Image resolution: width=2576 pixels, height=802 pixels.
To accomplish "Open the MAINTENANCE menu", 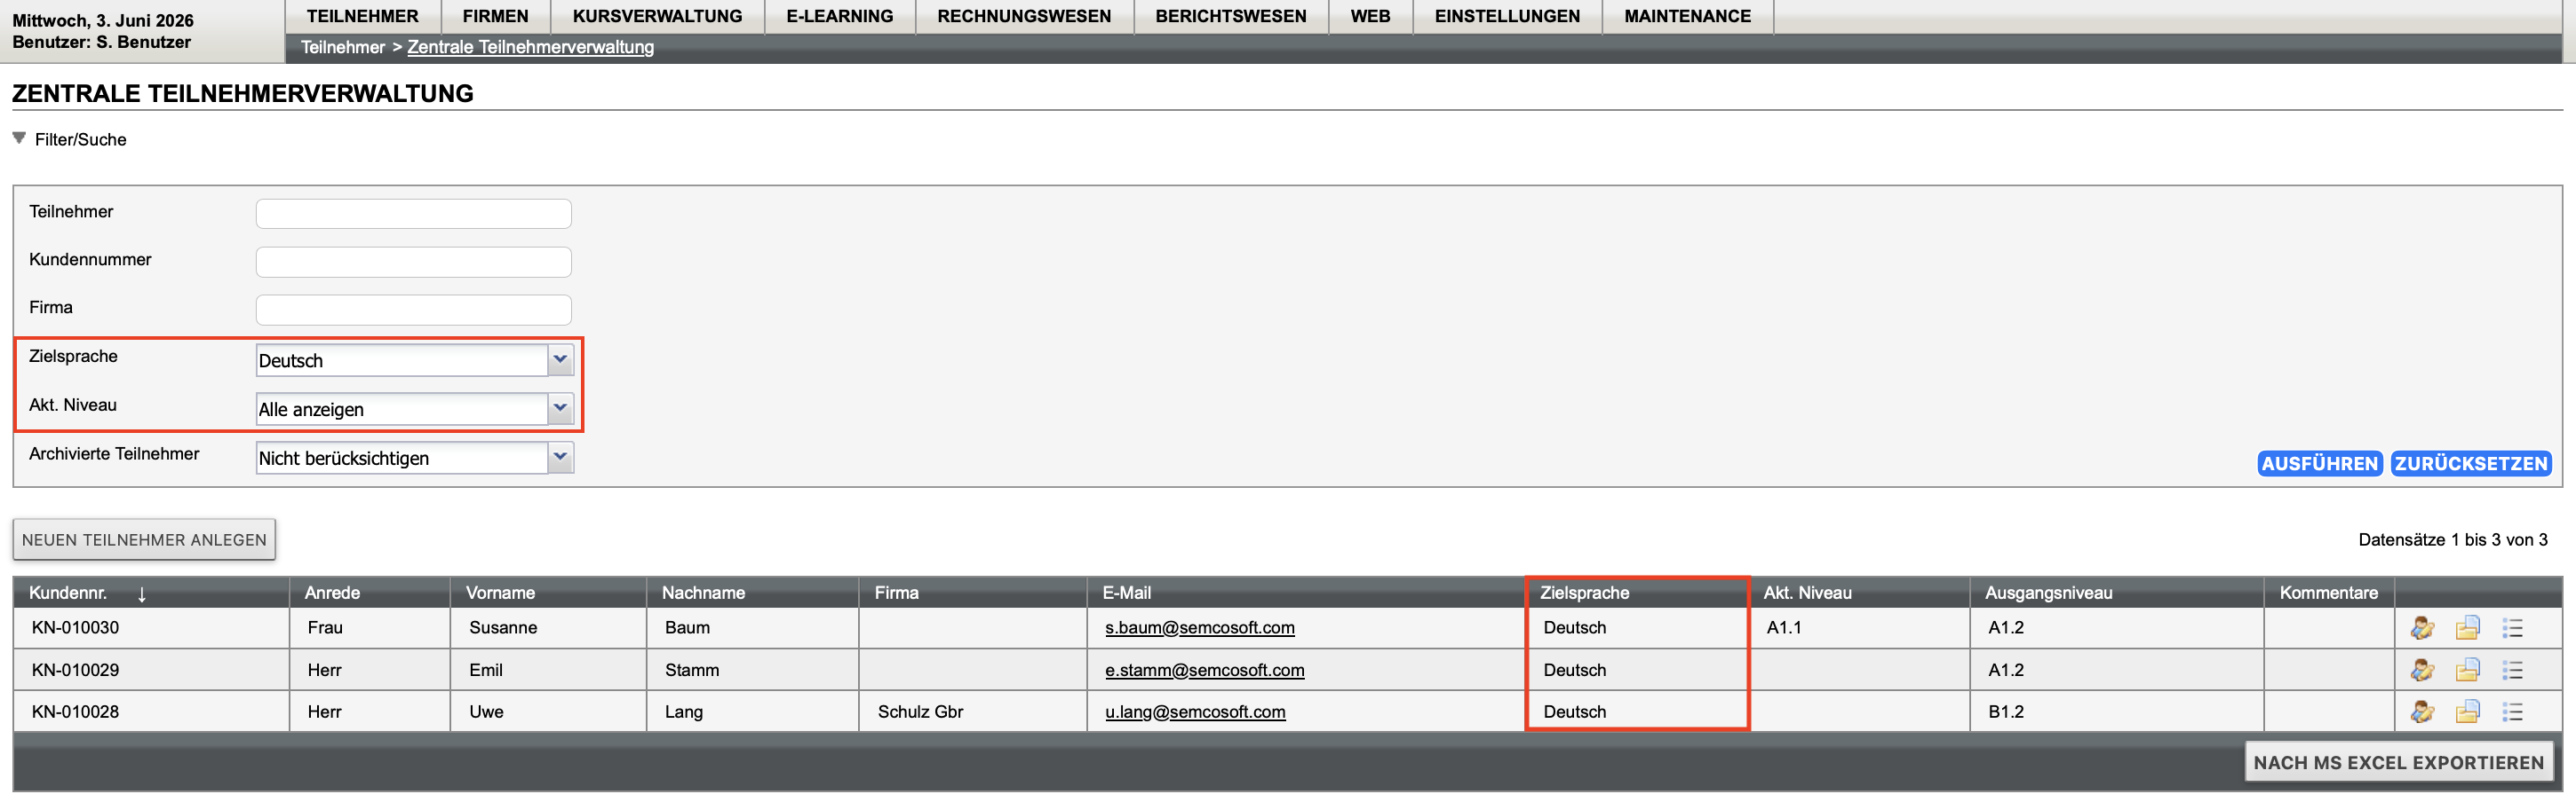I will pos(1687,16).
